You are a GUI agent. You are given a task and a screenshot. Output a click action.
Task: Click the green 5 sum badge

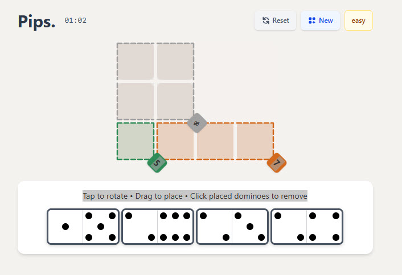pos(157,163)
